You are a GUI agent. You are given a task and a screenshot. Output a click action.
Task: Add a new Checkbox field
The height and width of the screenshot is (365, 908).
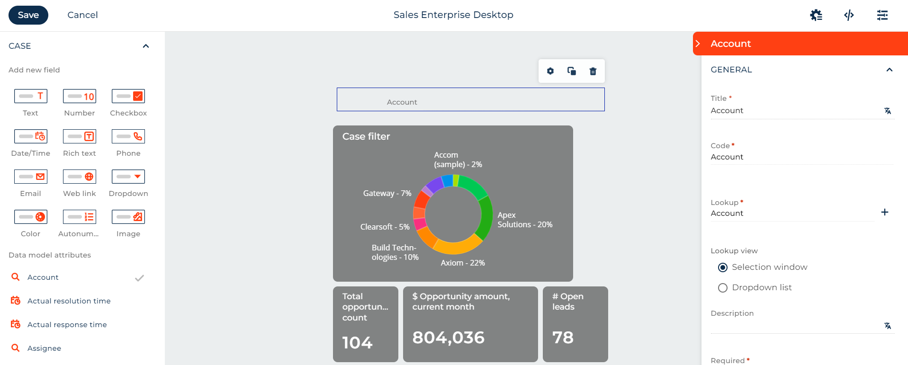[128, 103]
